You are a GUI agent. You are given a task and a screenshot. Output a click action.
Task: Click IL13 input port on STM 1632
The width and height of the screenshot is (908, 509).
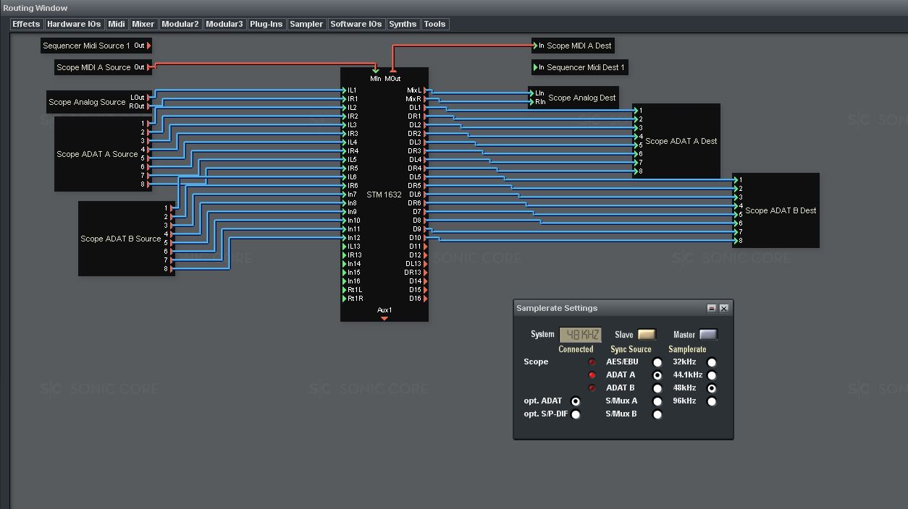[x=345, y=247]
